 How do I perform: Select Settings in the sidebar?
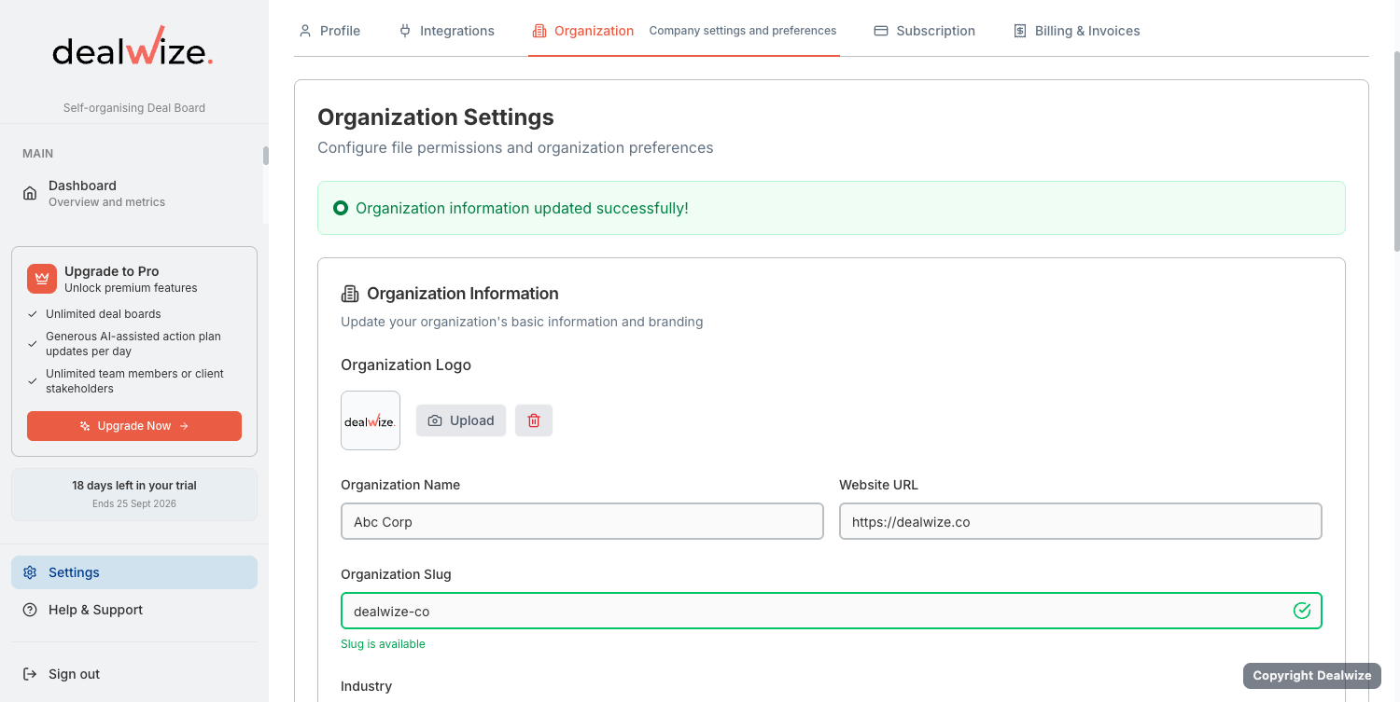pos(134,572)
